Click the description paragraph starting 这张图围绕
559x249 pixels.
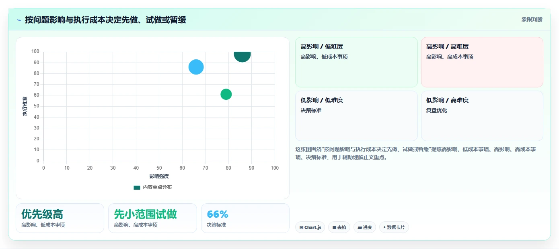415,153
